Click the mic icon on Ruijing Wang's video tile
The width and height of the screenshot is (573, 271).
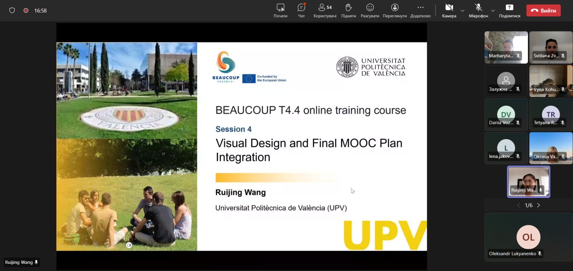pyautogui.click(x=541, y=190)
